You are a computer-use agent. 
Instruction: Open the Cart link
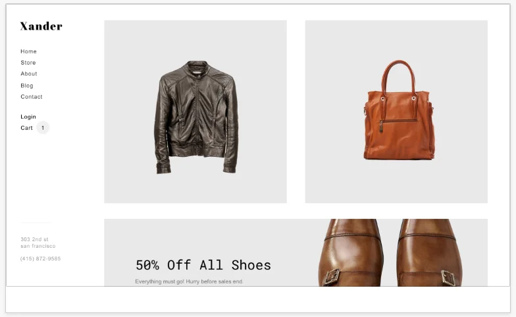coord(26,128)
